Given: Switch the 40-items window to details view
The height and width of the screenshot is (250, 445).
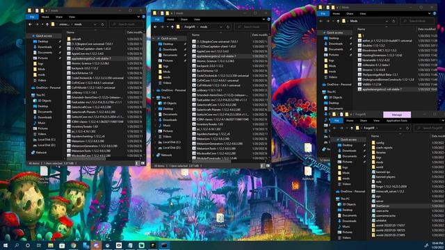Looking at the screenshot, I should (x=138, y=163).
